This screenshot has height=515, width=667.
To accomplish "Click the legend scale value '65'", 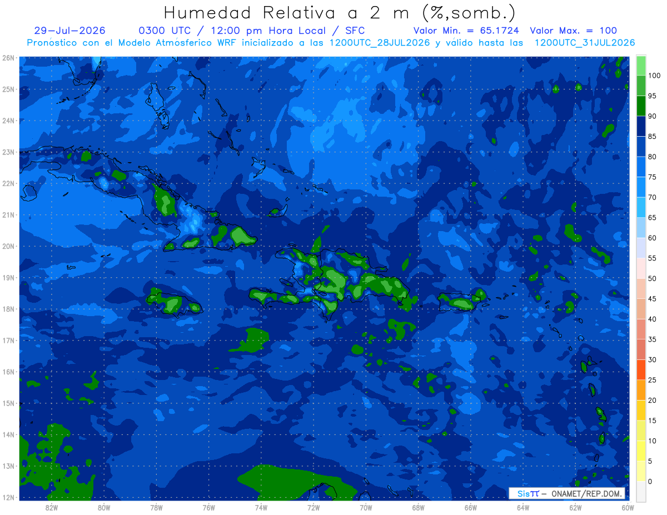I will [x=652, y=217].
